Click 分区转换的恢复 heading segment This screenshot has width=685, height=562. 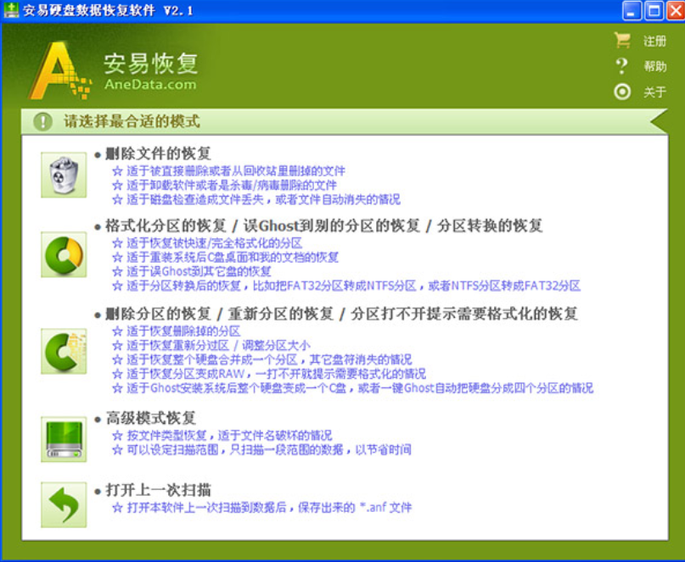(x=490, y=225)
